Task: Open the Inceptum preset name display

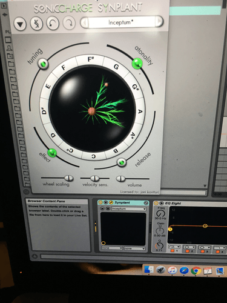Action: 122,22
